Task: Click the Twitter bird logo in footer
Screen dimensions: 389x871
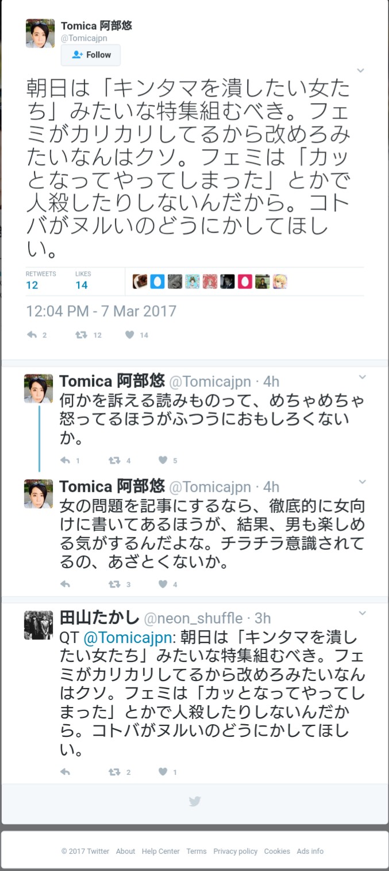Action: pos(195,801)
